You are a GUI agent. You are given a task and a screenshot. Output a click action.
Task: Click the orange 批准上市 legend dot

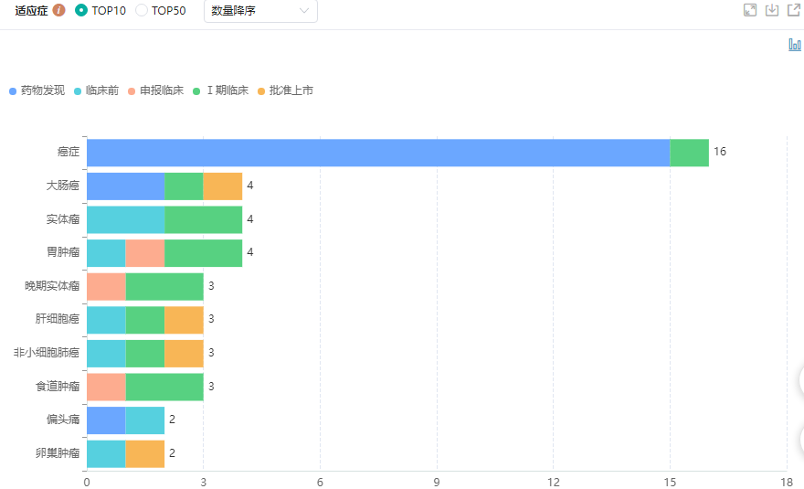261,91
